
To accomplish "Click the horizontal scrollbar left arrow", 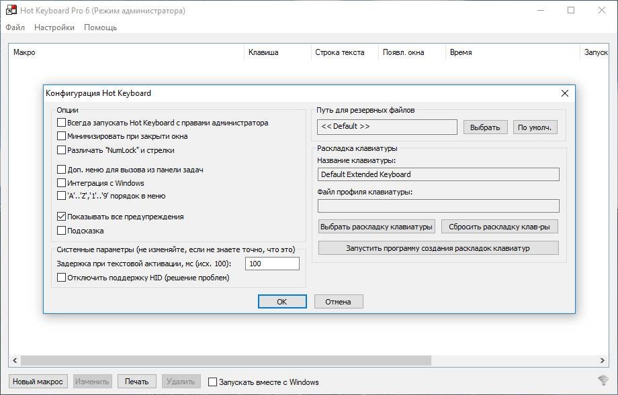I will (15, 360).
